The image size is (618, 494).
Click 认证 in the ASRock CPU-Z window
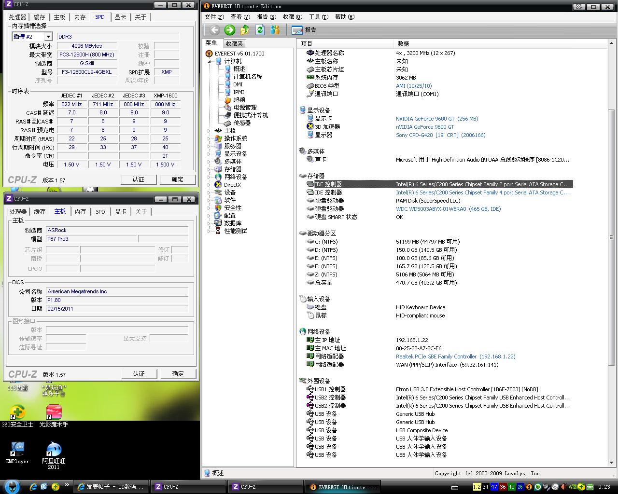point(139,374)
